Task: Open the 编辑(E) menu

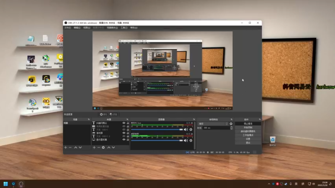Action: click(x=77, y=28)
